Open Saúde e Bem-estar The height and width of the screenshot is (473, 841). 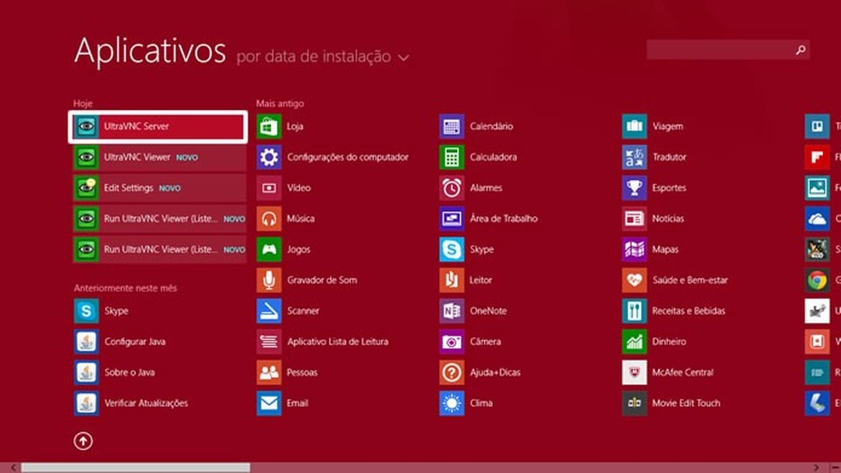tap(676, 280)
